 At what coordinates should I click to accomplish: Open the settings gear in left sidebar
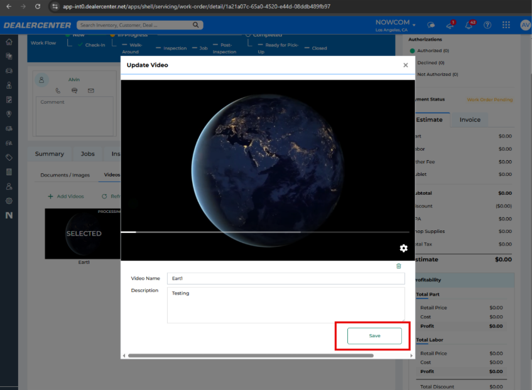click(x=9, y=201)
